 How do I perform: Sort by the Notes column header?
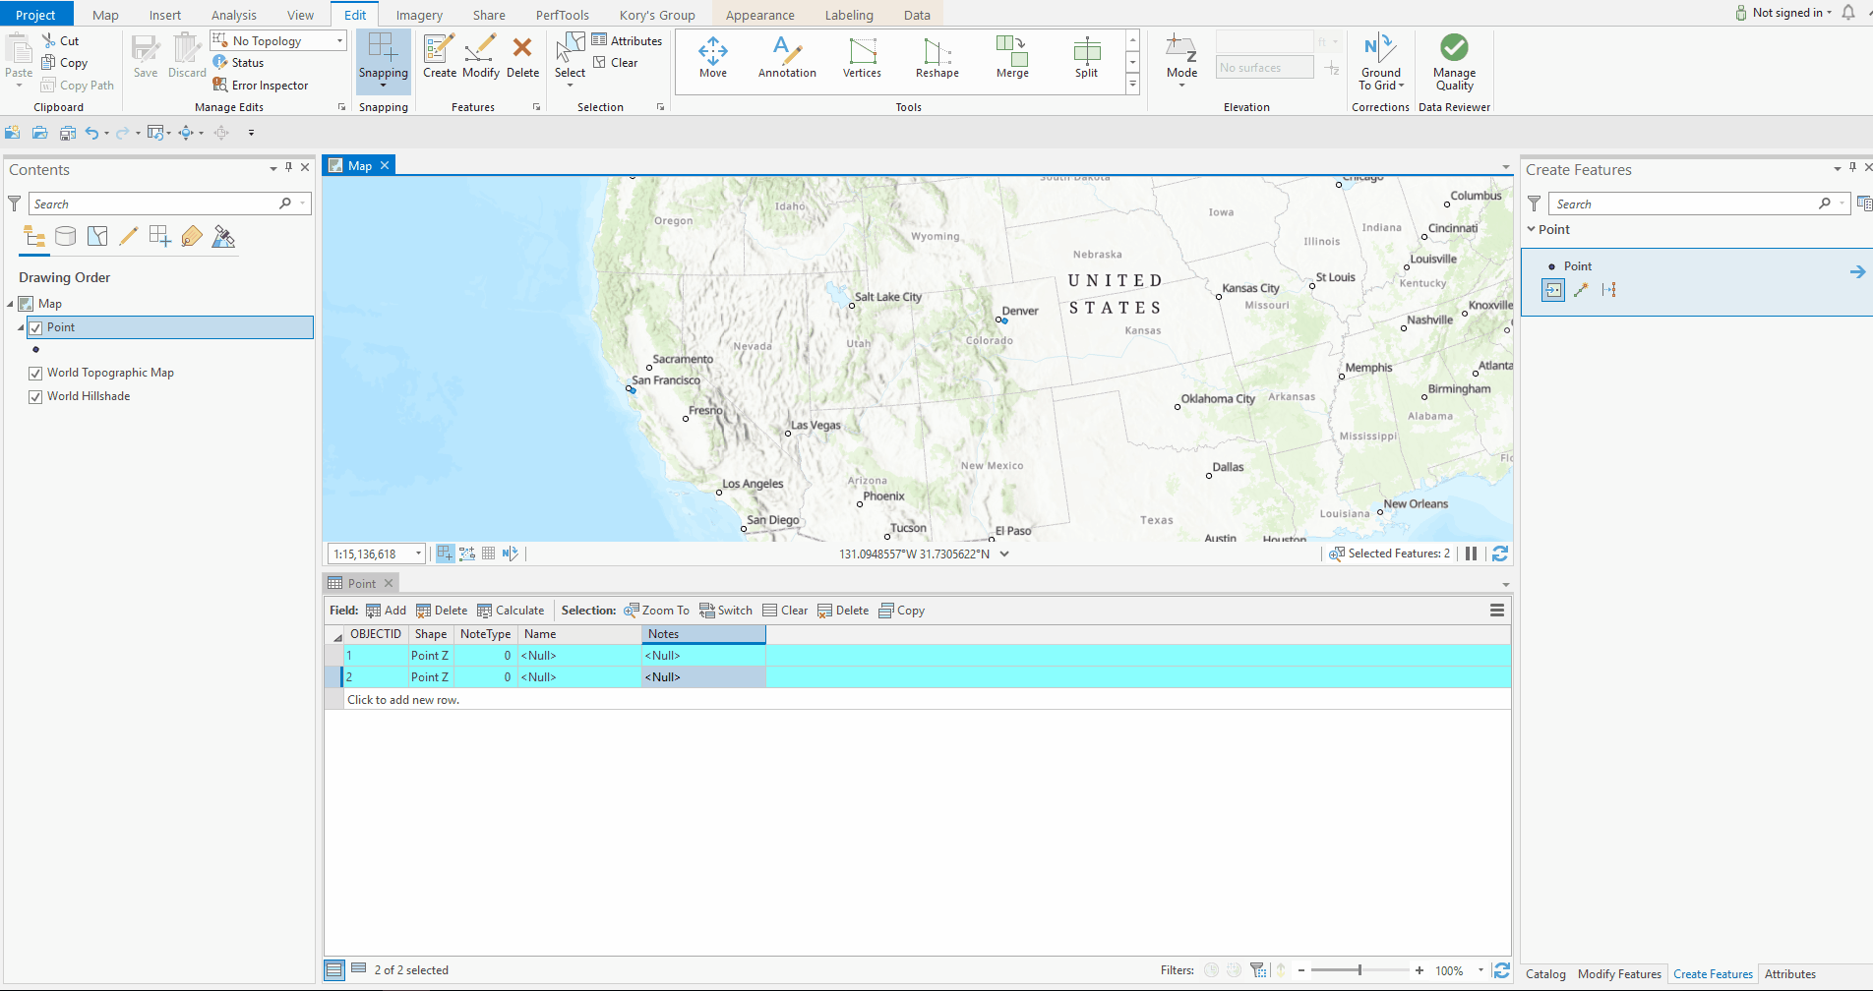point(703,634)
